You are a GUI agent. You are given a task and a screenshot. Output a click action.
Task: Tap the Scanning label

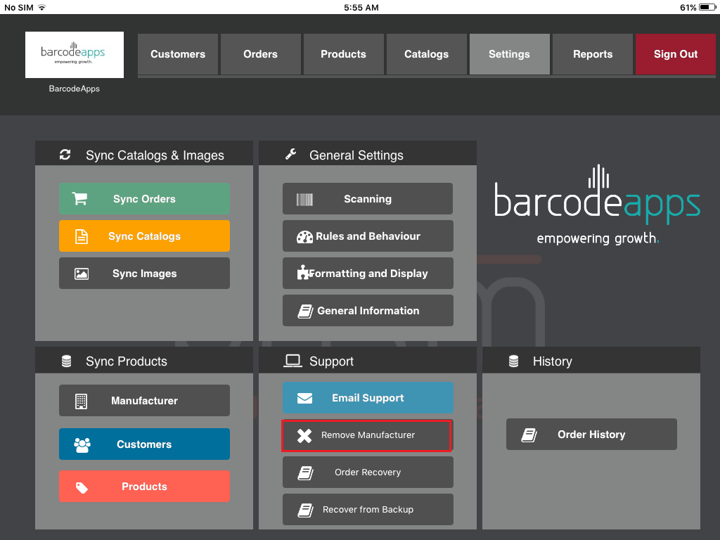[368, 199]
